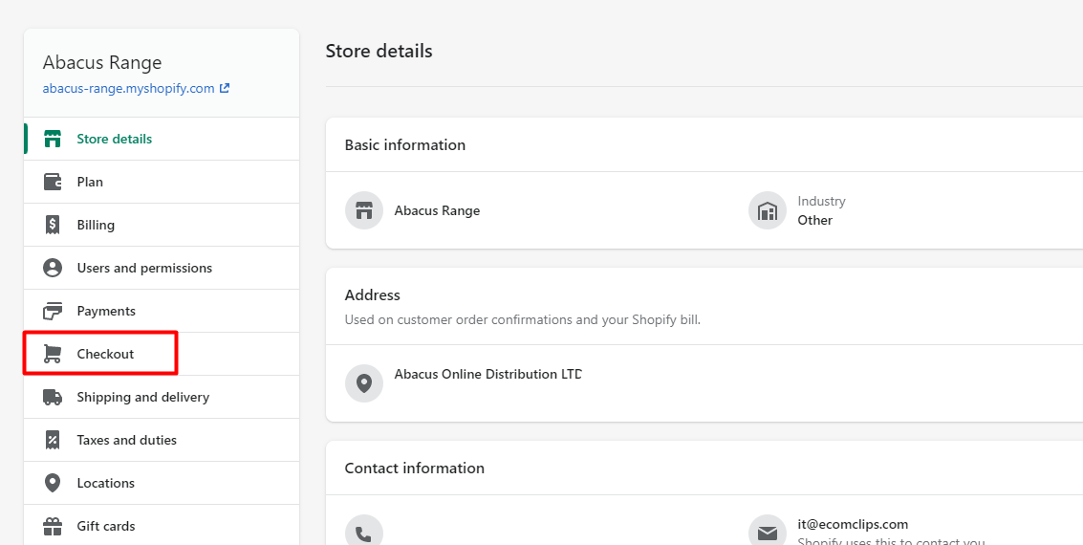The image size is (1083, 545).
Task: Click the address location pin icon
Action: [364, 383]
